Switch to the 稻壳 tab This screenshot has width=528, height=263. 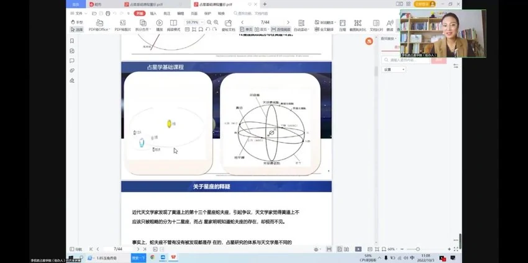(95, 4)
